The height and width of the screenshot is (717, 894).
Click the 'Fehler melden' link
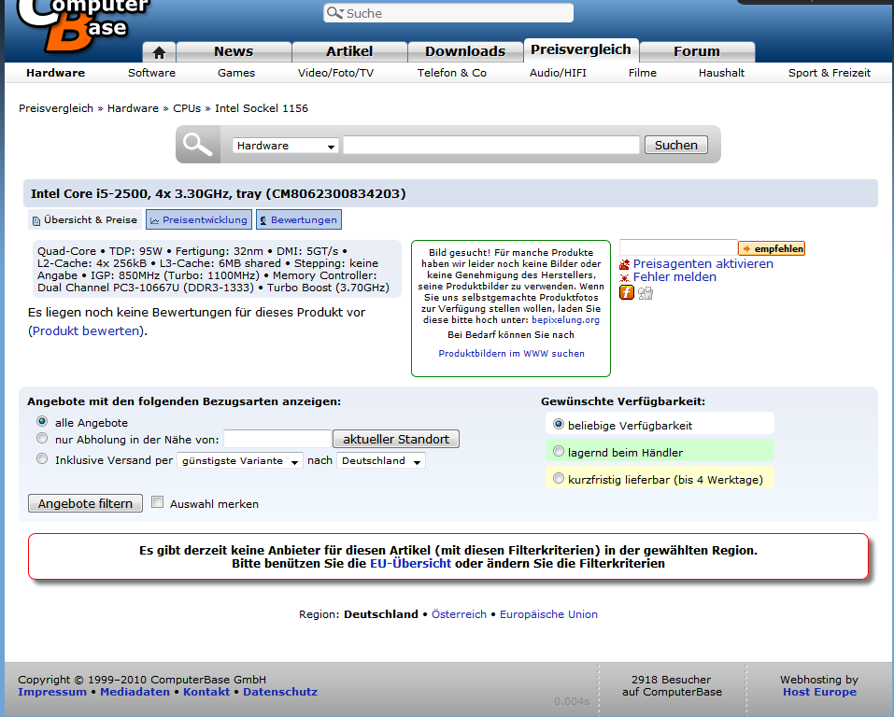(x=674, y=277)
